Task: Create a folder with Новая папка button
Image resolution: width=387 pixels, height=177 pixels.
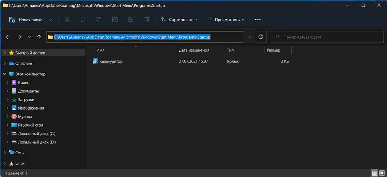Action: 27,20
